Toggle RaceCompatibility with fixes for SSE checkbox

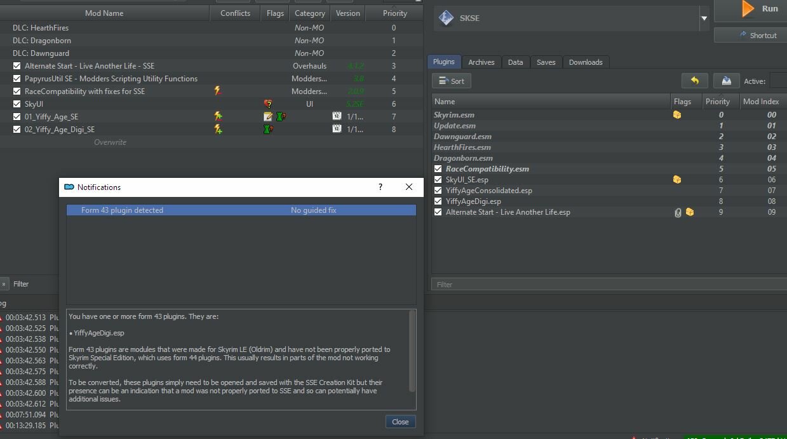point(17,91)
